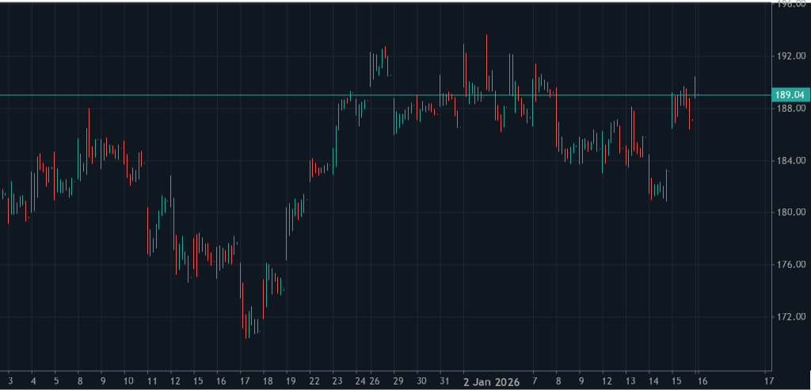This screenshot has height=390, width=811.
Task: Click date label 31 on the time axis
Action: (x=444, y=381)
